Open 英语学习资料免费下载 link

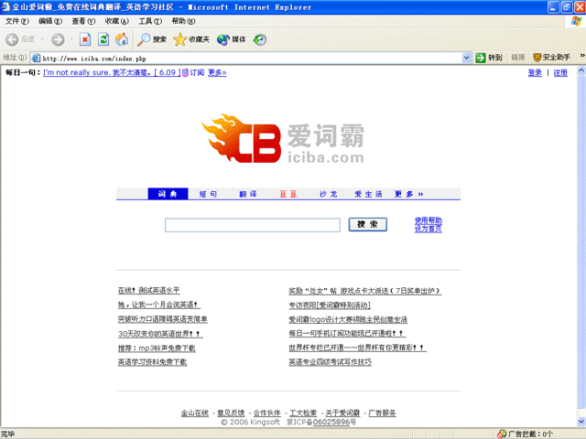[x=152, y=362]
